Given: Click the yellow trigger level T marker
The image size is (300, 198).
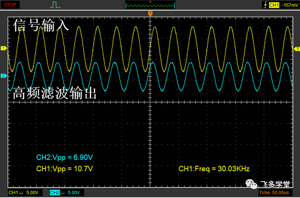Looking at the screenshot, I should pyautogui.click(x=297, y=49).
